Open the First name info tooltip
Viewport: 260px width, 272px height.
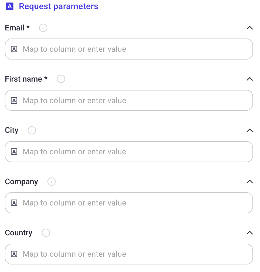(x=61, y=79)
